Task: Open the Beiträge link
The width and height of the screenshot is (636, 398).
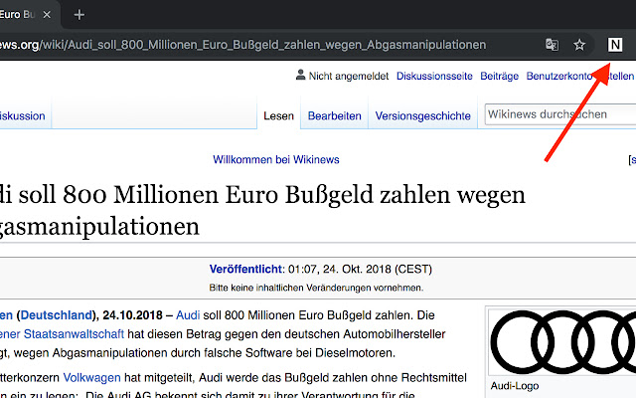Action: (x=499, y=76)
